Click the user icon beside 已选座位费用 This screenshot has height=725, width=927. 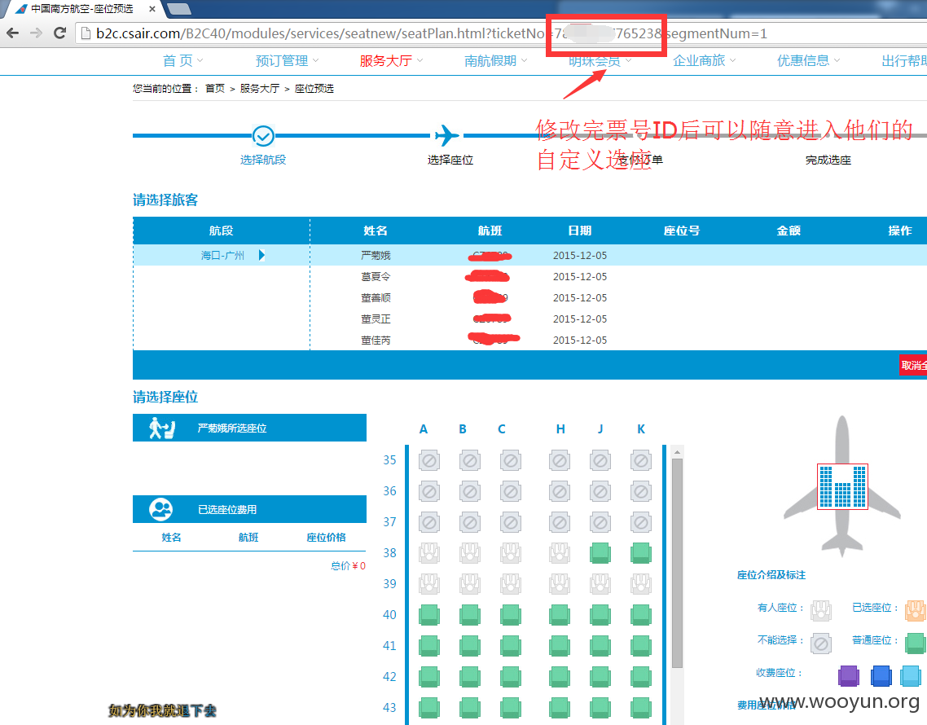point(160,509)
